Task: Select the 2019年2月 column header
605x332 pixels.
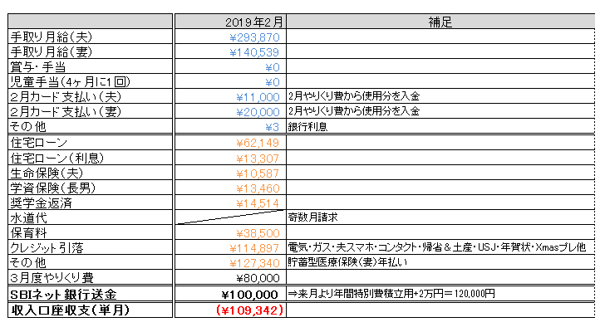Action: (x=230, y=22)
